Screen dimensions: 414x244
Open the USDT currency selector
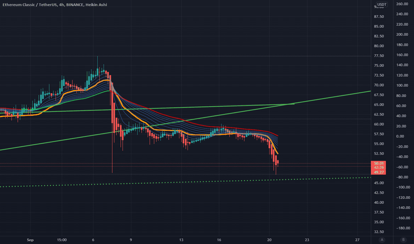tap(382, 4)
